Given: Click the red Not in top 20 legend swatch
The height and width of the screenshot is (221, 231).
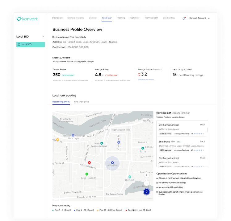Looking at the screenshot, I should (x=126, y=210).
